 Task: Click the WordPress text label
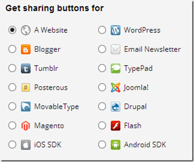pos(142,30)
